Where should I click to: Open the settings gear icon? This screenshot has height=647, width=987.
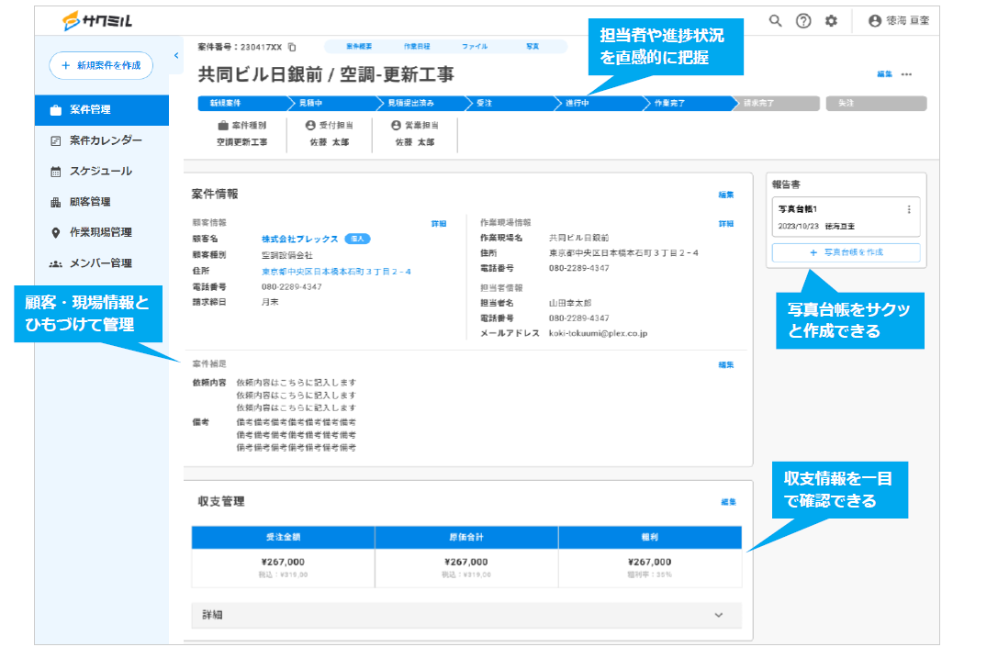pos(831,21)
